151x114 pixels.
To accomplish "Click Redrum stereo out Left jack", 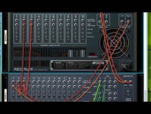I will [122, 21].
